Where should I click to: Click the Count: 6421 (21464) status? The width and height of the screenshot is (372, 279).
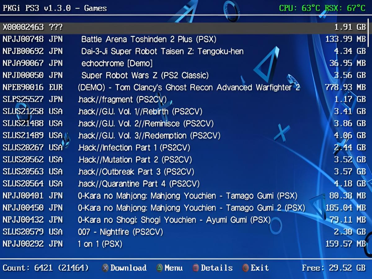pyautogui.click(x=46, y=268)
